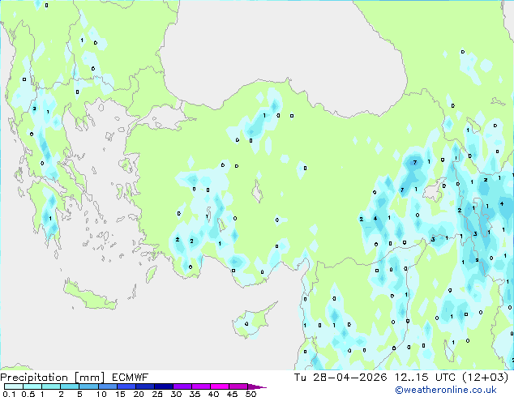Select the 2–5 mm legend swatch
Viewport: 514px width, 397px height.
(x=70, y=386)
